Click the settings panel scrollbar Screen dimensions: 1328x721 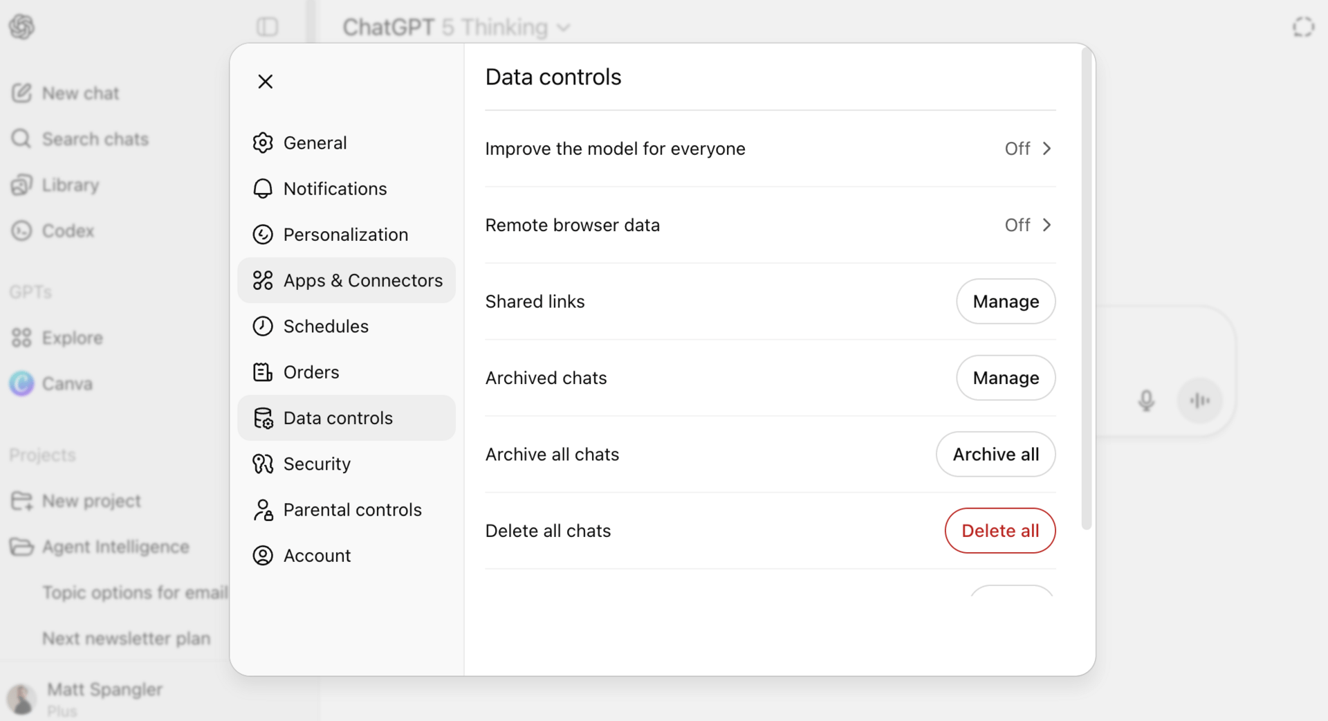click(1087, 291)
